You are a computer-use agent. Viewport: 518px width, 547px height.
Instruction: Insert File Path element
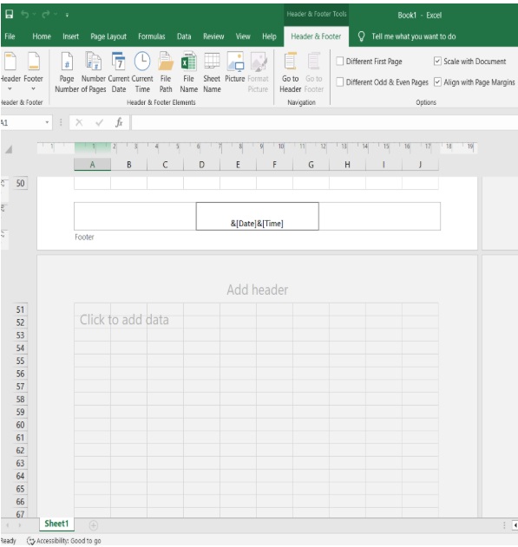[166, 72]
